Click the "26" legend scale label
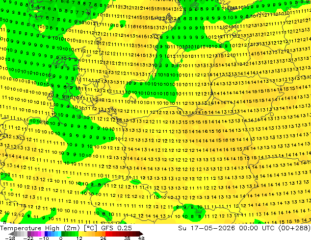 click(103, 238)
